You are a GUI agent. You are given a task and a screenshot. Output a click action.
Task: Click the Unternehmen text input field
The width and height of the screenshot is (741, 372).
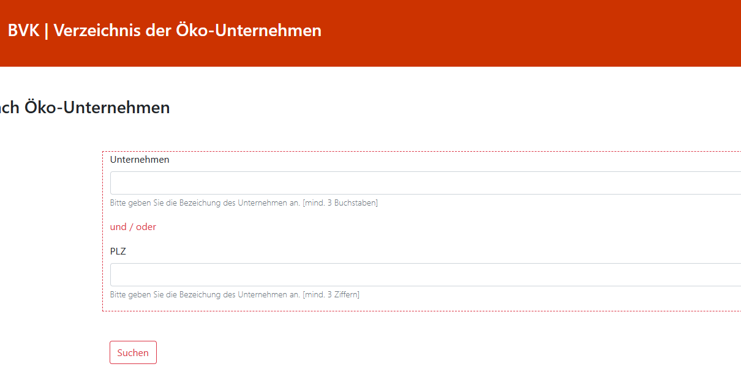point(425,183)
